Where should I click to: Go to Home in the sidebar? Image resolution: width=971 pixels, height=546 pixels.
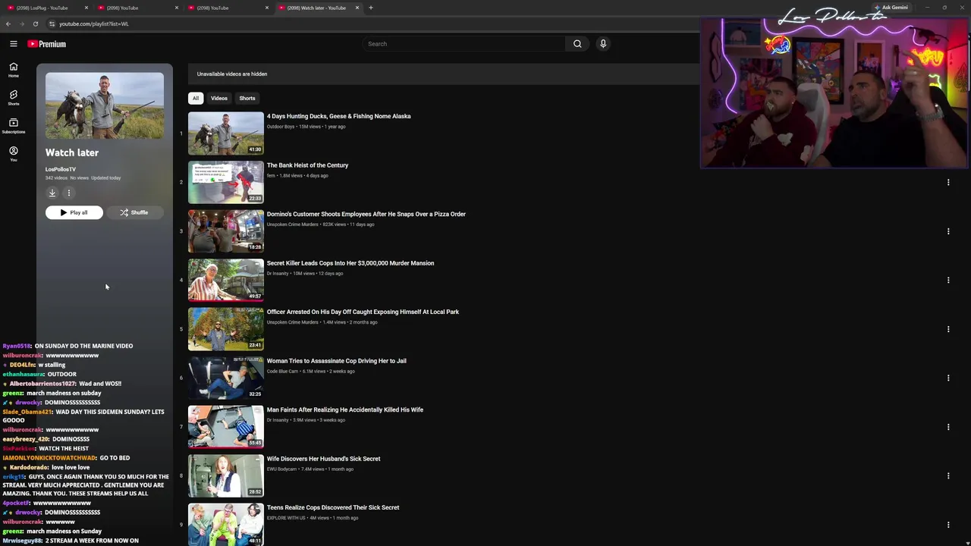(13, 70)
